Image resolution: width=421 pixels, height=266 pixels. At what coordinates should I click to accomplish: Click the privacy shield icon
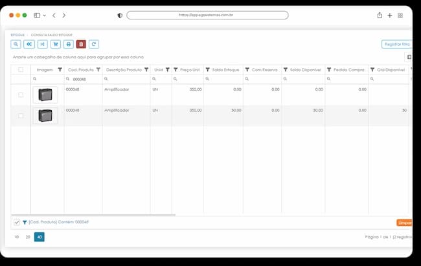120,16
